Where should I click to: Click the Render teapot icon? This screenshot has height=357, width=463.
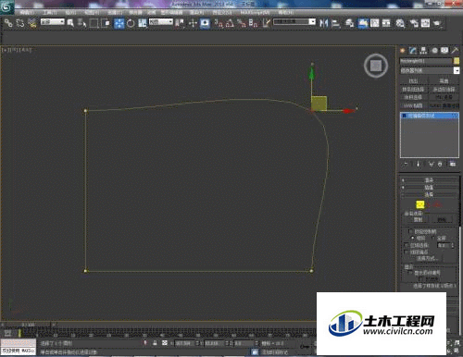(x=437, y=23)
